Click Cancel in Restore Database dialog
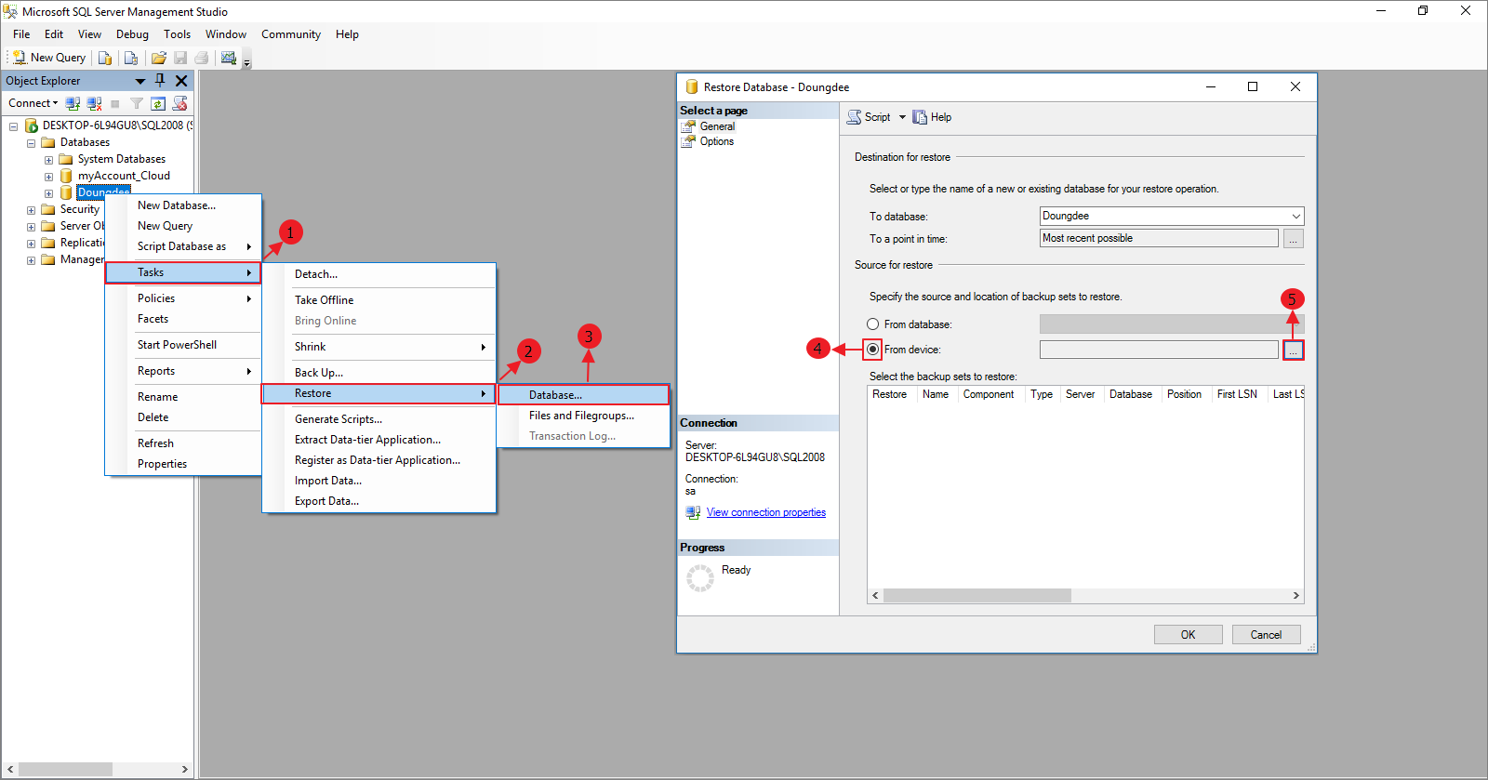The image size is (1488, 780). (1266, 635)
